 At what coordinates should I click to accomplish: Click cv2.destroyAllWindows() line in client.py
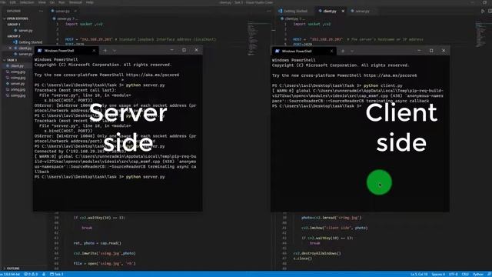[x=317, y=253]
